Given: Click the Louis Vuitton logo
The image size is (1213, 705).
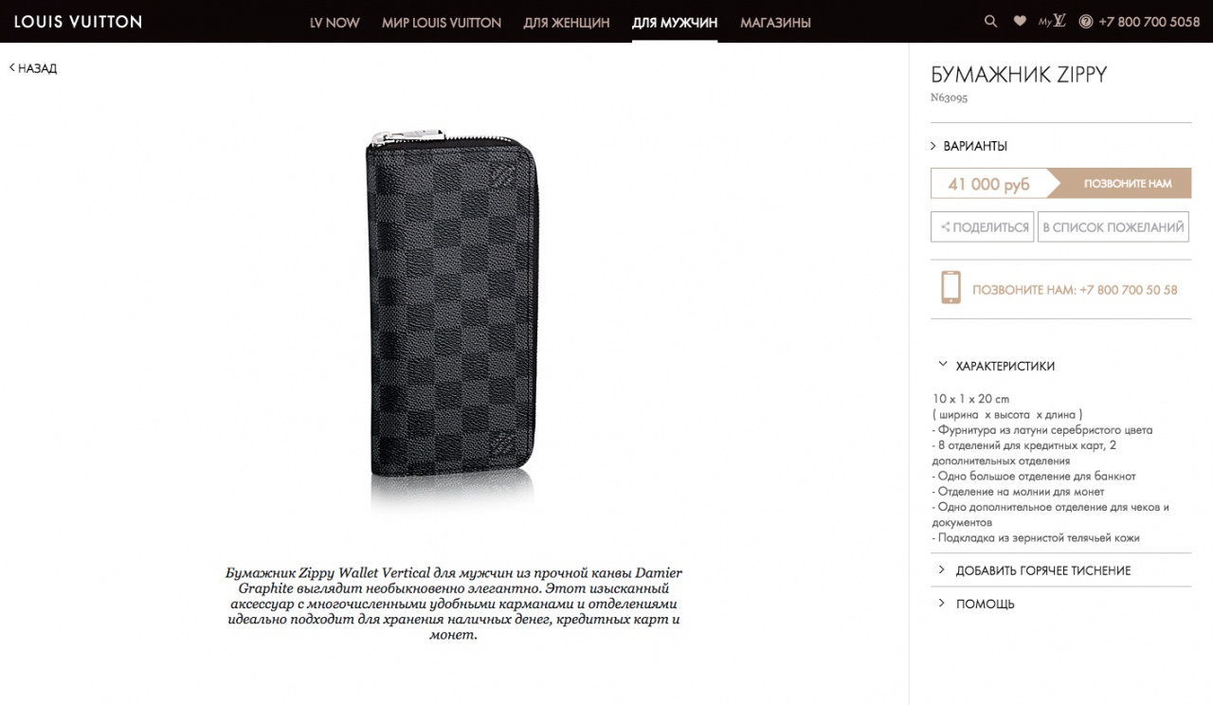Looking at the screenshot, I should pyautogui.click(x=78, y=22).
